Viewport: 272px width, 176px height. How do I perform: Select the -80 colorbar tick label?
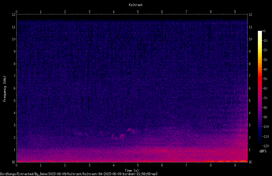pos(265,107)
